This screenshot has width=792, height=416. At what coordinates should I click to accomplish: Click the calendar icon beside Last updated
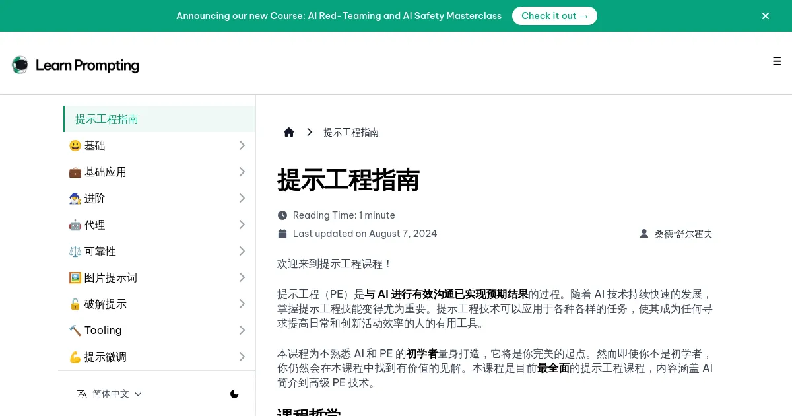click(282, 234)
